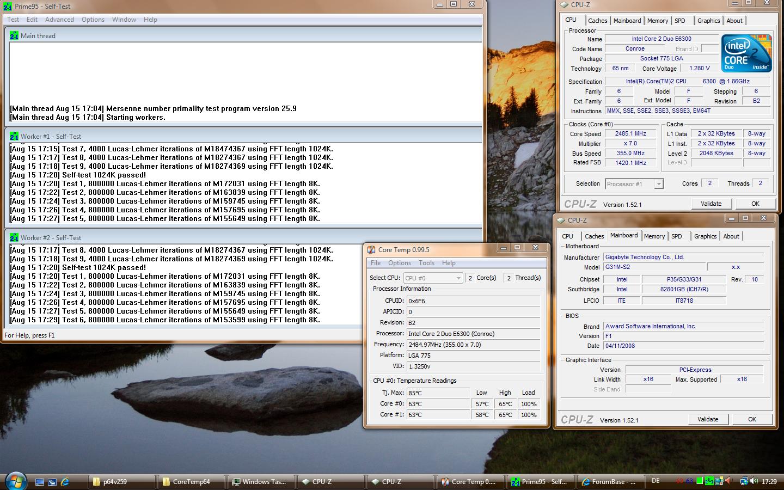
Task: Click Test 6 M153599 line in Worker #2
Action: 165,320
